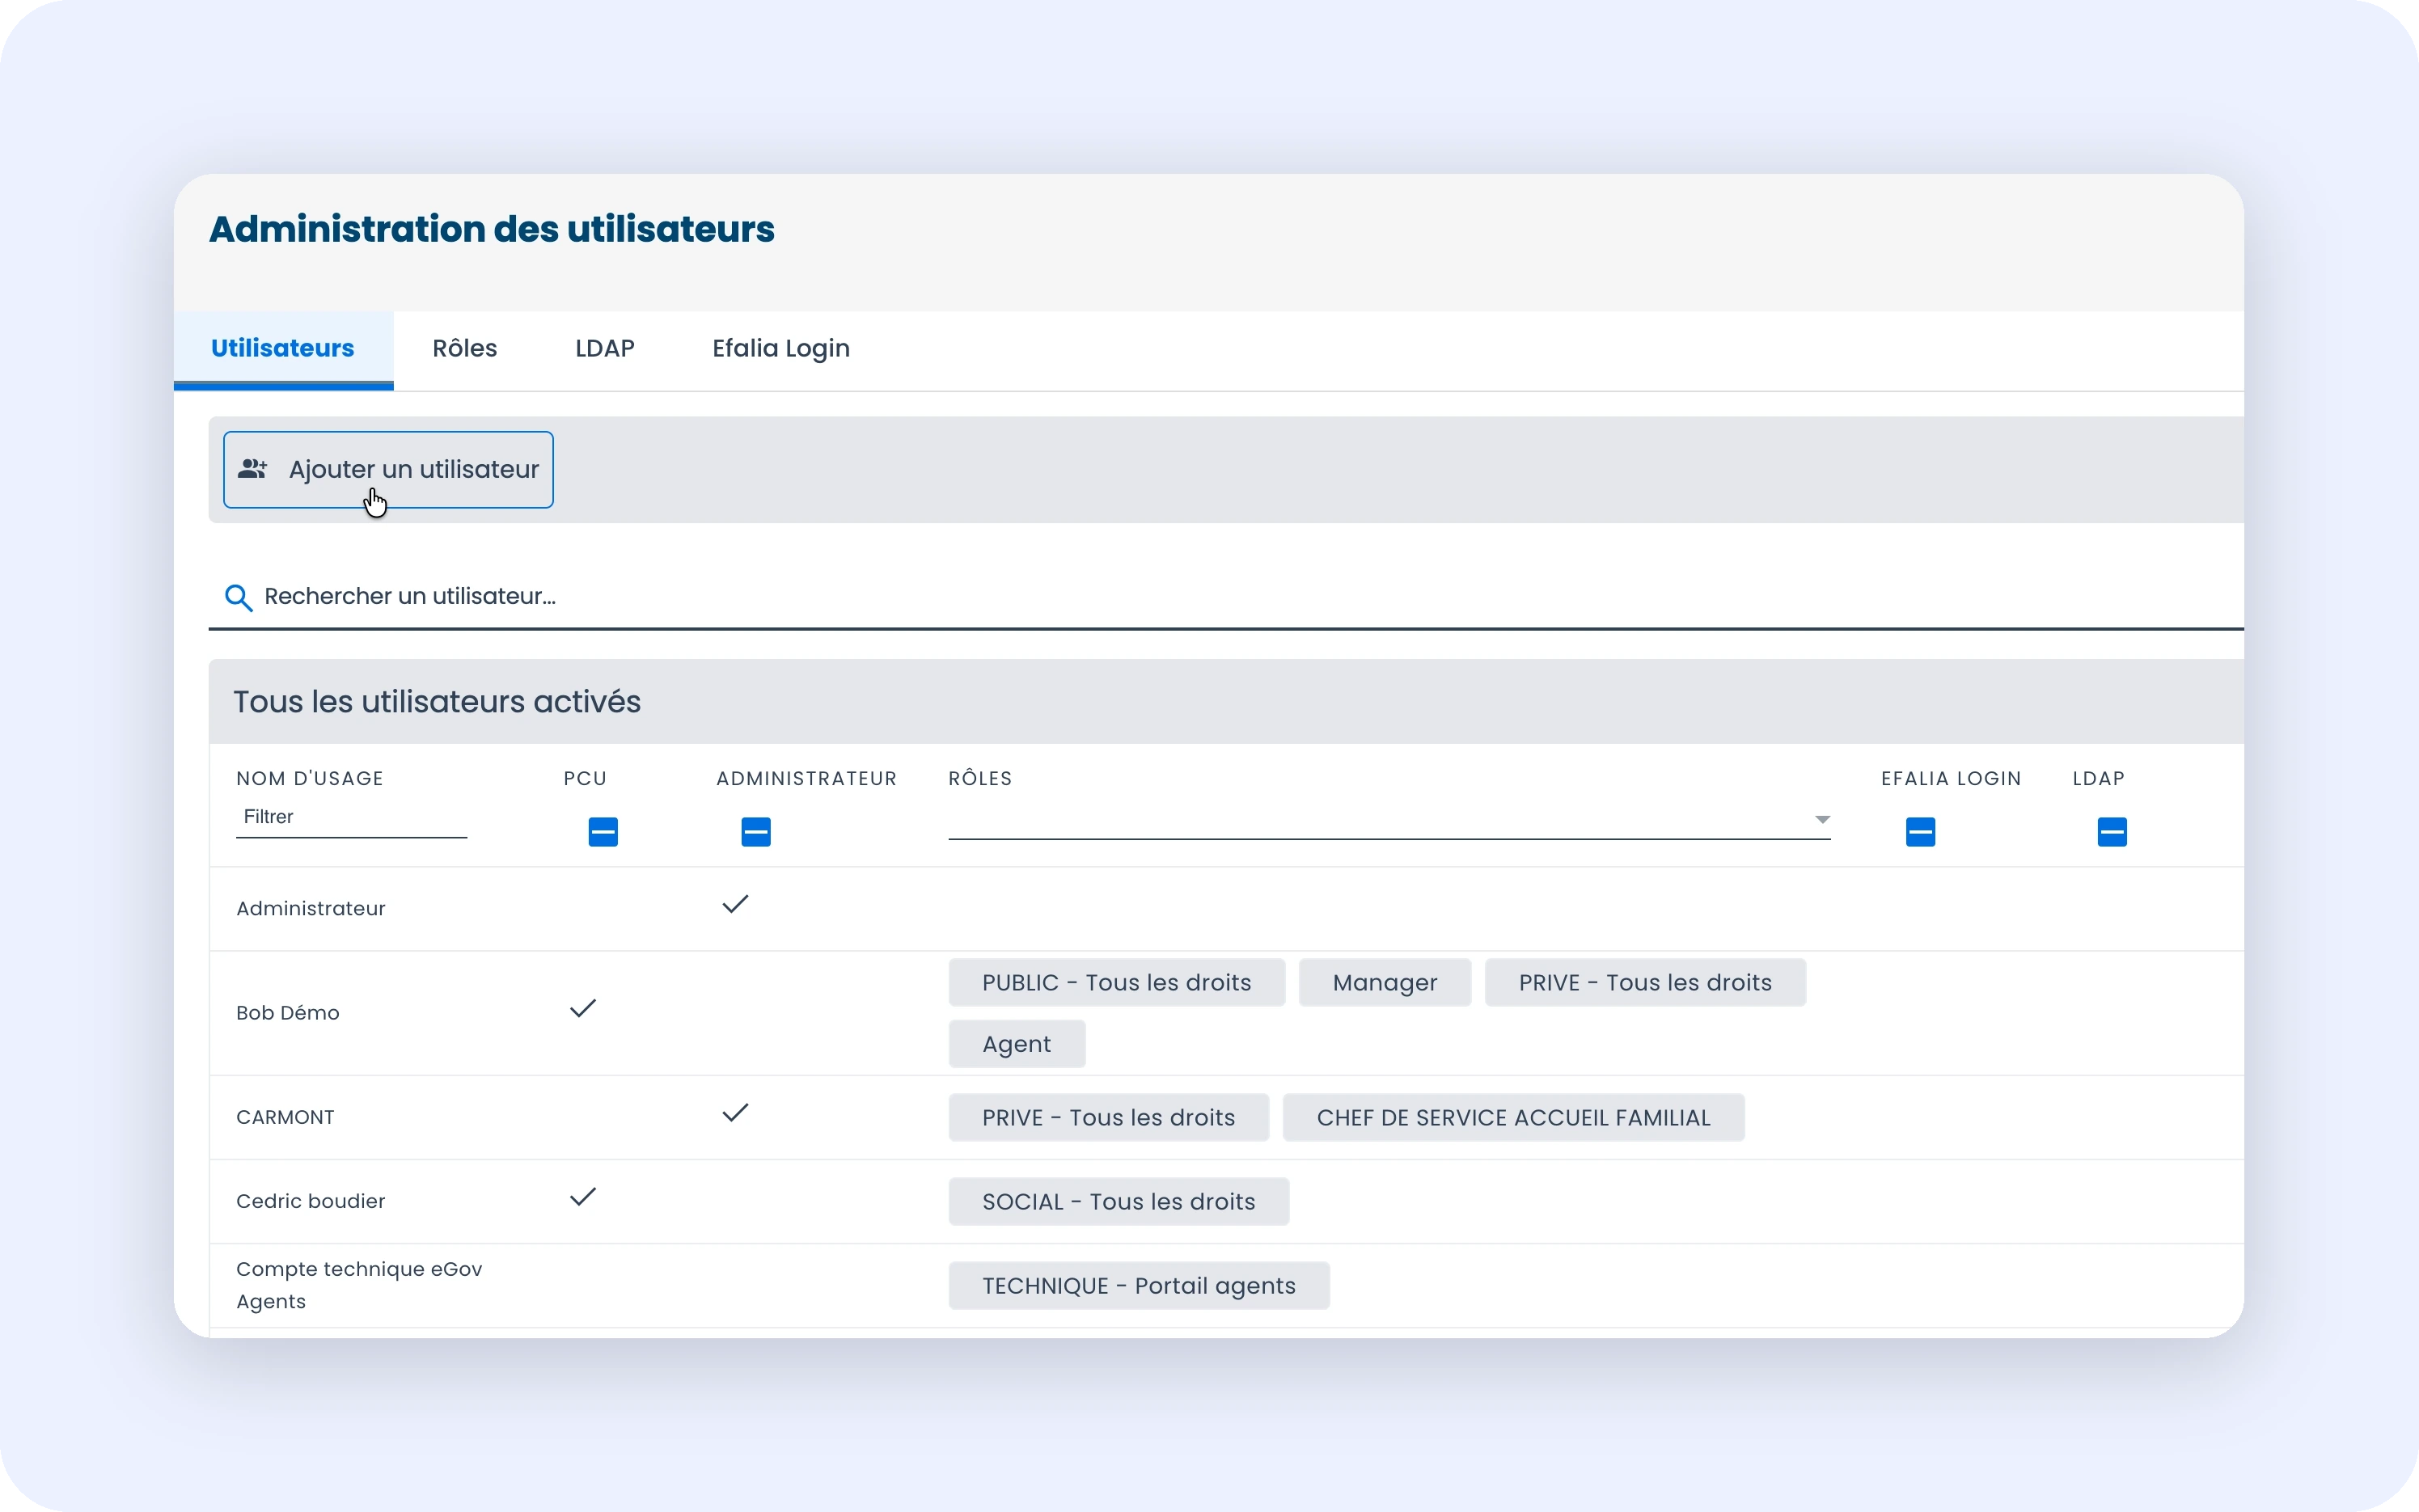Viewport: 2419px width, 1512px height.
Task: Click the NOM D'USAGE column header
Action: pyautogui.click(x=310, y=779)
